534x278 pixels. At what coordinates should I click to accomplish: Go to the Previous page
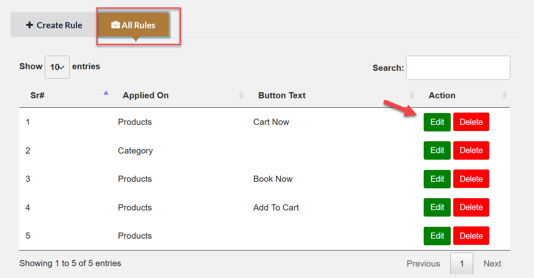423,264
